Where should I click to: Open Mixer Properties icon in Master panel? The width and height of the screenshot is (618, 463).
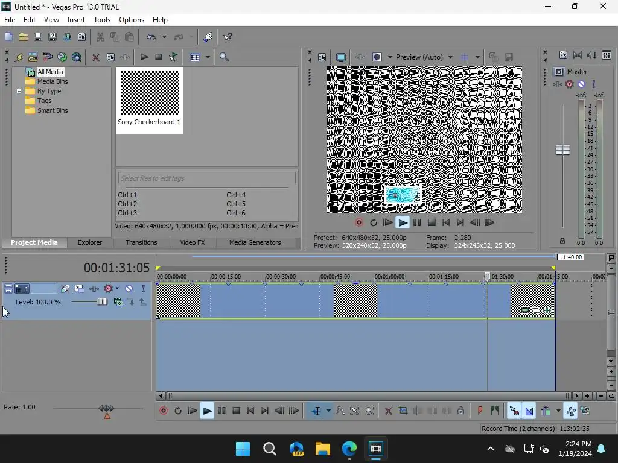(563, 55)
